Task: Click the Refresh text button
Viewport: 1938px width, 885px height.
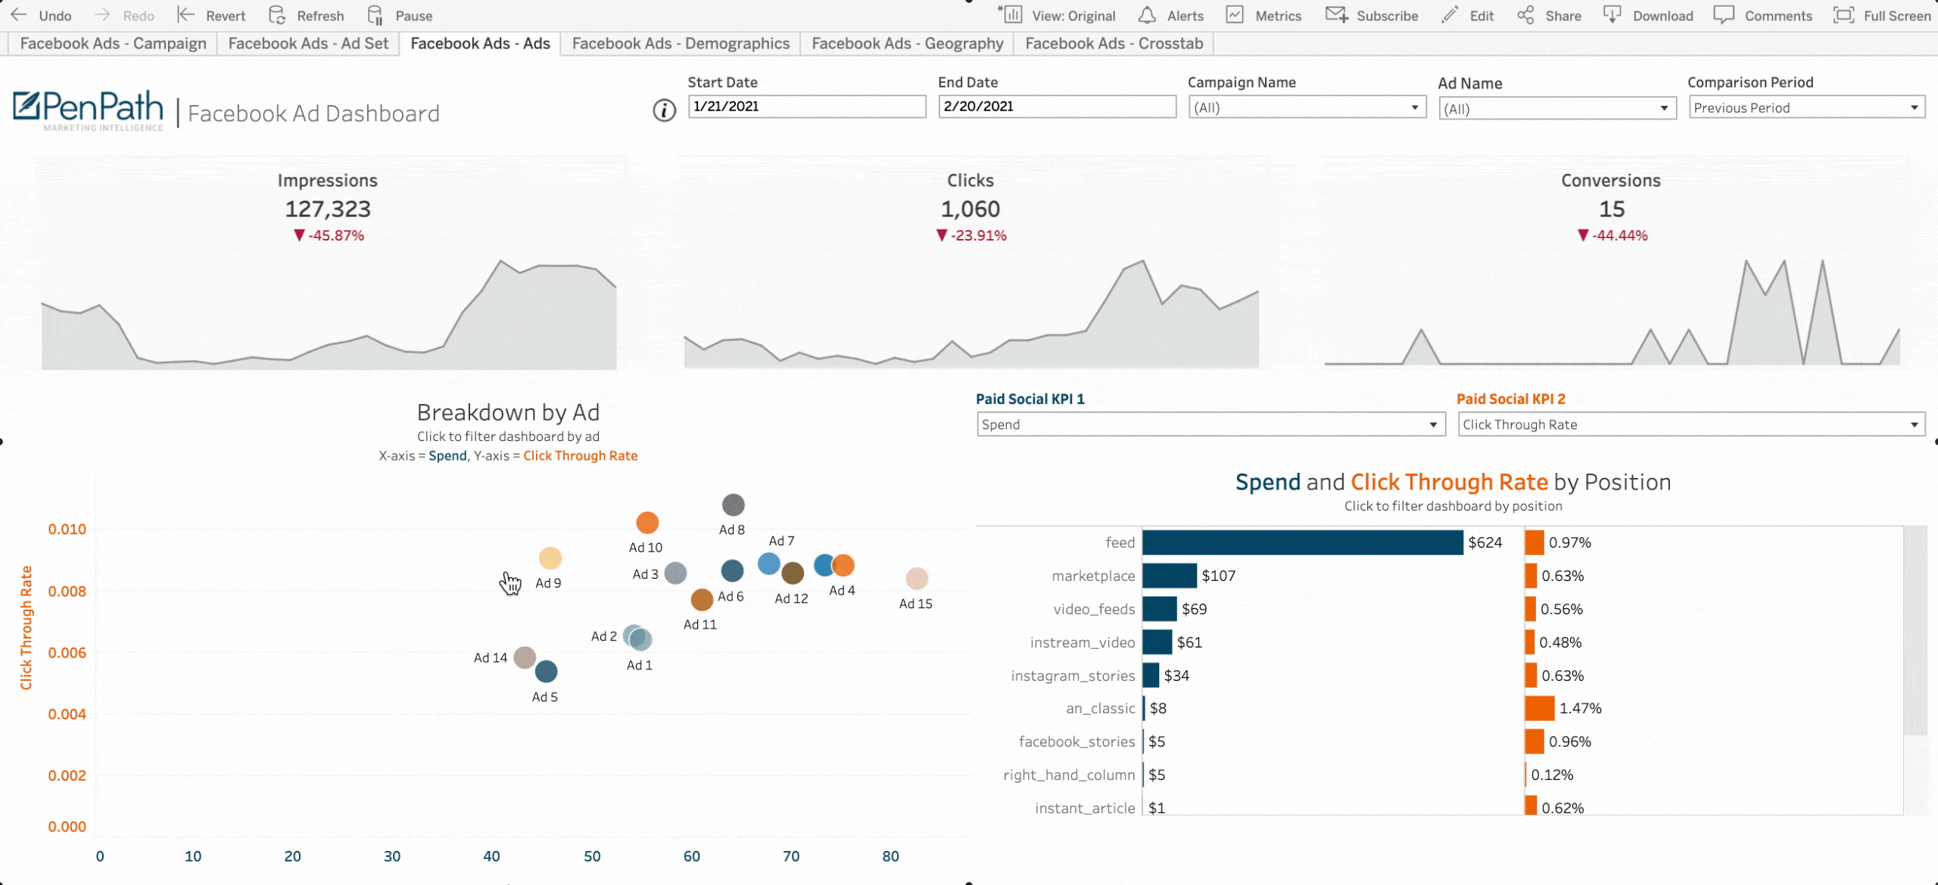Action: pyautogui.click(x=320, y=16)
